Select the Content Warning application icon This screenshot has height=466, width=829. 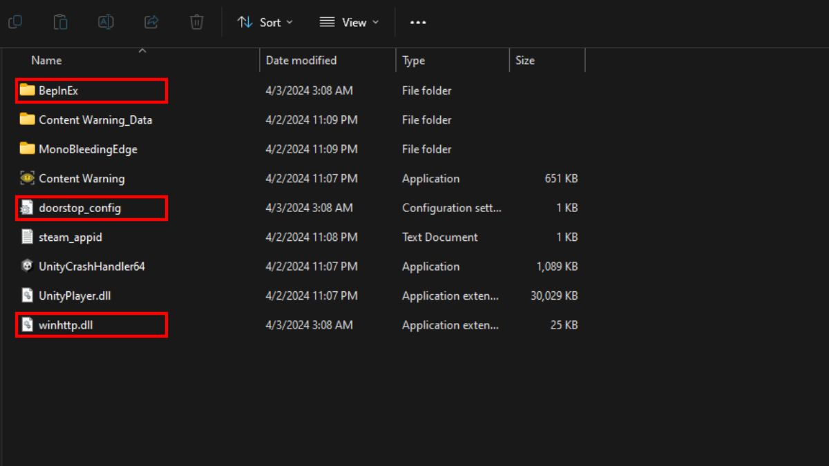click(x=27, y=178)
